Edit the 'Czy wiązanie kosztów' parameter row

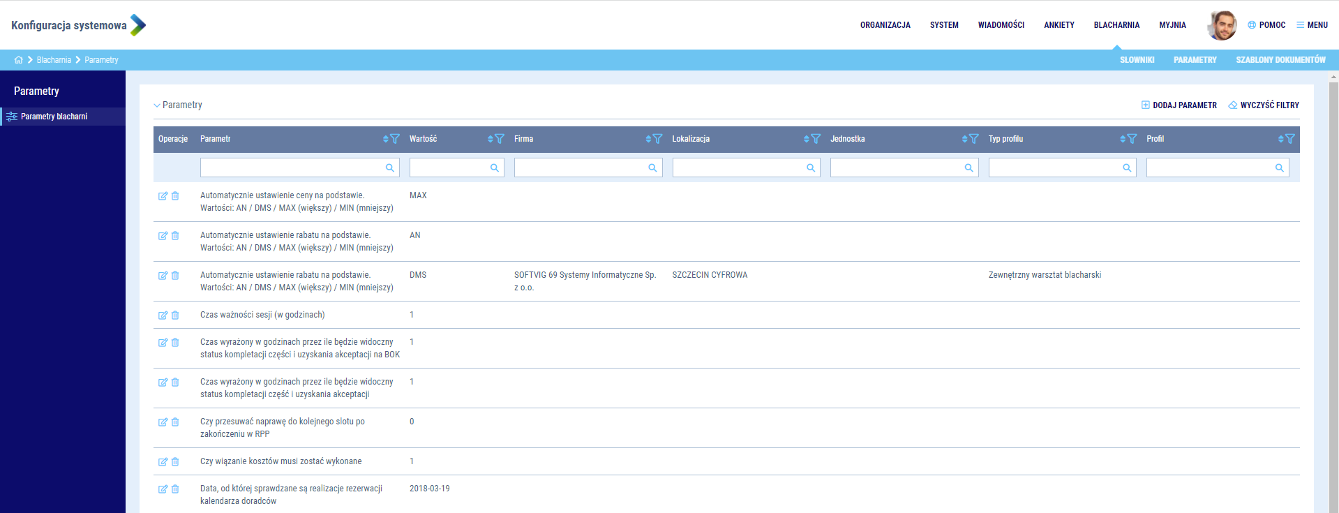click(x=163, y=462)
